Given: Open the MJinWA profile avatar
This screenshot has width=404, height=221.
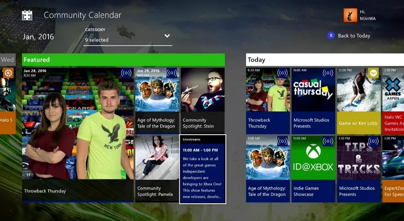Looking at the screenshot, I should (x=350, y=15).
